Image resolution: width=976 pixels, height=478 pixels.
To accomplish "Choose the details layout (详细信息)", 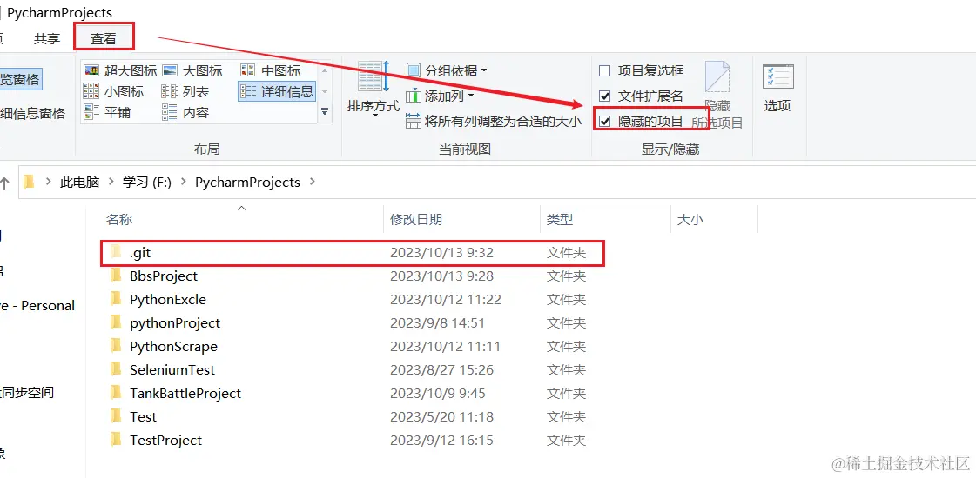I will click(x=277, y=92).
